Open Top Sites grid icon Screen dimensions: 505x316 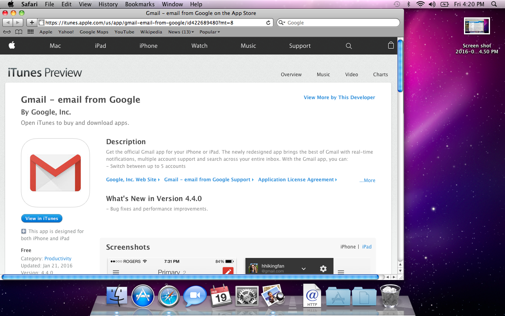30,32
